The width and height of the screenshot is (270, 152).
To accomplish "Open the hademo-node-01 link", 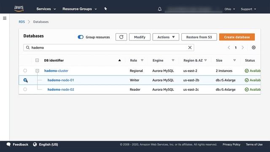I will point(61,80).
